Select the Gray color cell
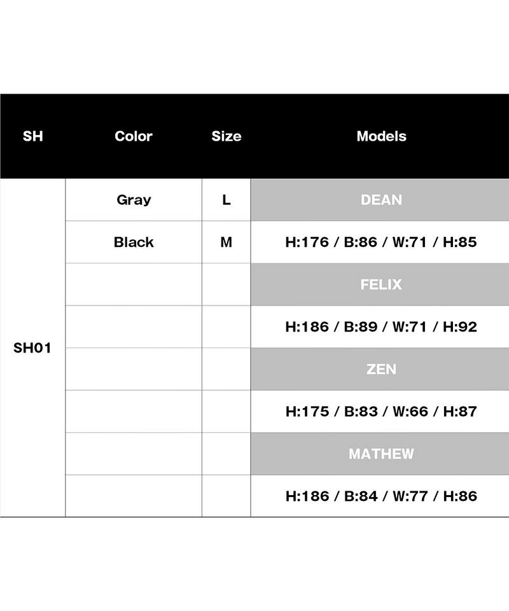Image resolution: width=509 pixels, height=611 pixels. point(134,200)
